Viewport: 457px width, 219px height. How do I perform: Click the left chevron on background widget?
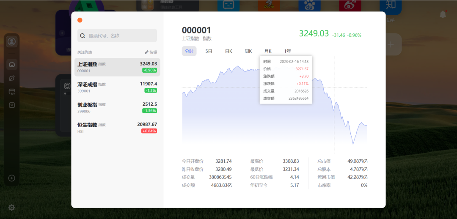pos(62,33)
